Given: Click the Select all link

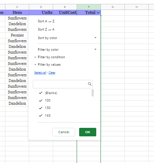Looking at the screenshot, I should pos(40,72).
